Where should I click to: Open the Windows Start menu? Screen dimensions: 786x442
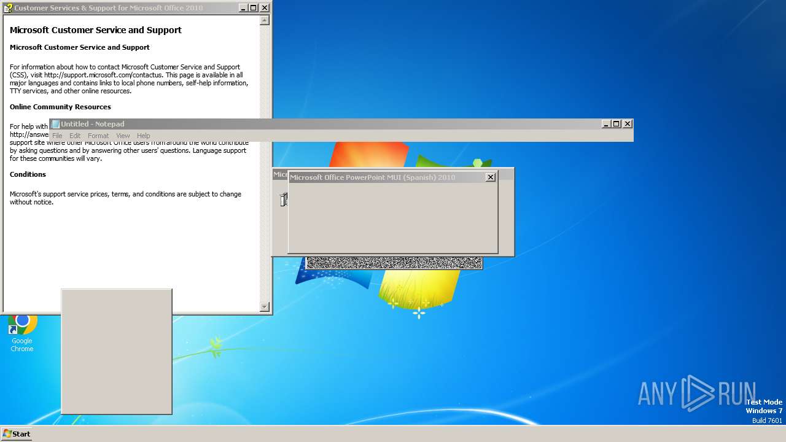click(x=17, y=433)
